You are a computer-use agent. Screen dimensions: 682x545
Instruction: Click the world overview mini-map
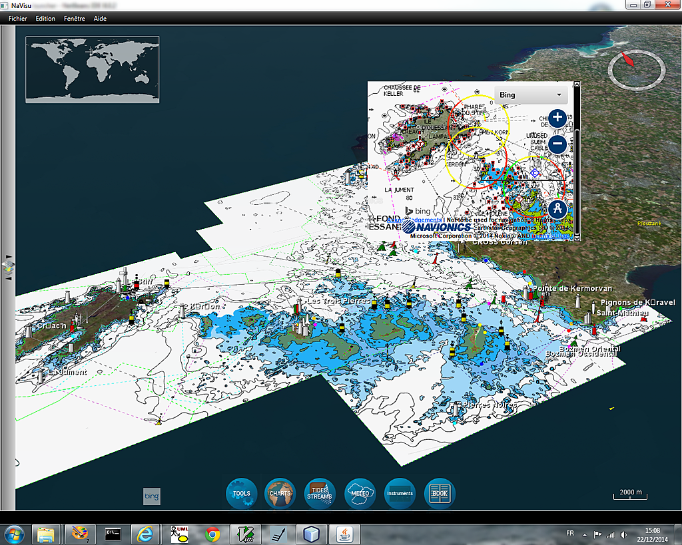click(92, 69)
